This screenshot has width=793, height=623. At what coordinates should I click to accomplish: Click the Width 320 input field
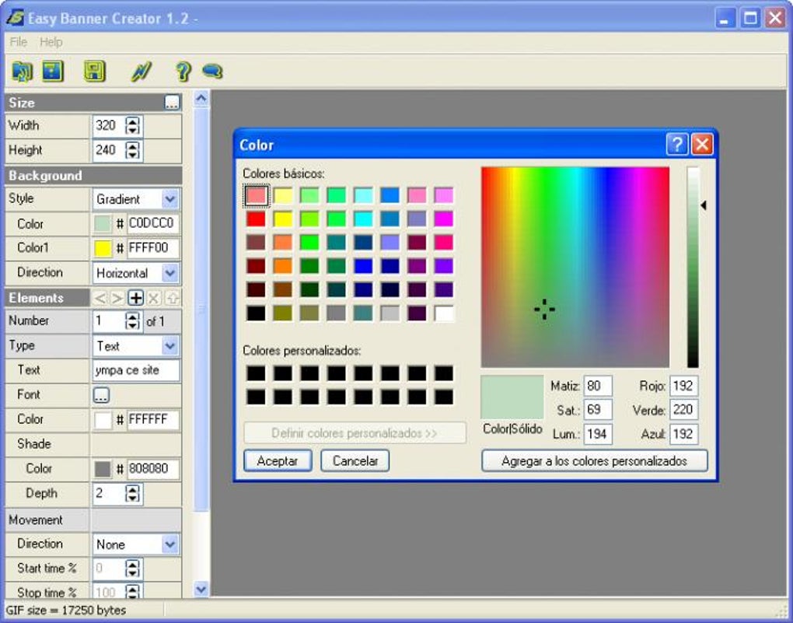pyautogui.click(x=108, y=125)
